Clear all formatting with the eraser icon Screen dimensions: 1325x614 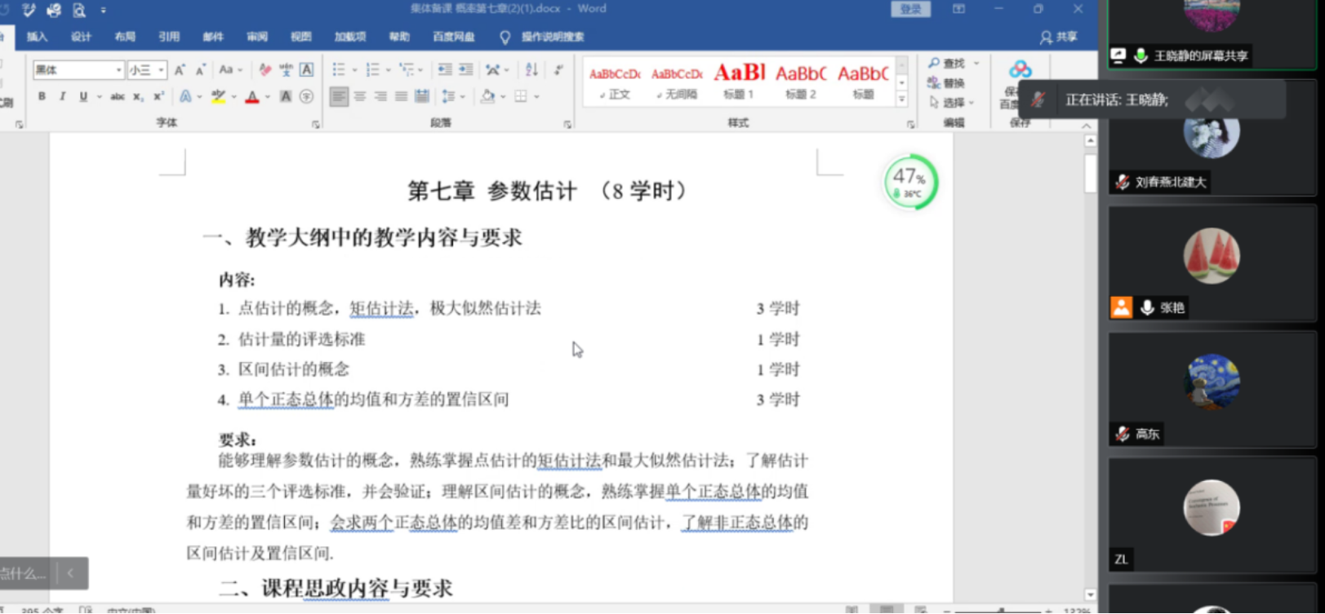pos(265,70)
